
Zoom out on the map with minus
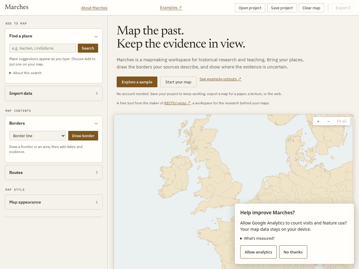pos(328,121)
